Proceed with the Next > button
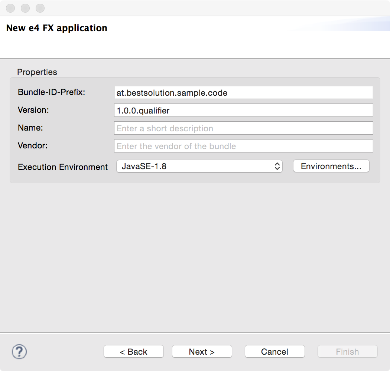Image resolution: width=390 pixels, height=371 pixels. coord(202,352)
